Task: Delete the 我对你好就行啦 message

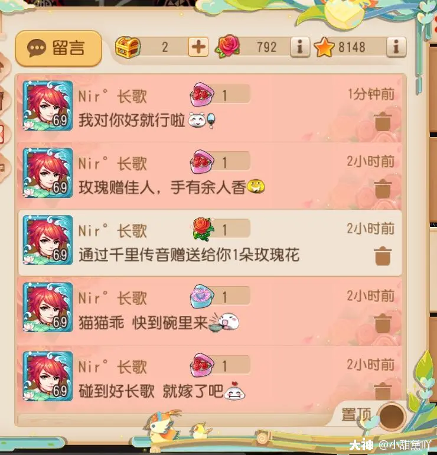Action: coord(383,121)
